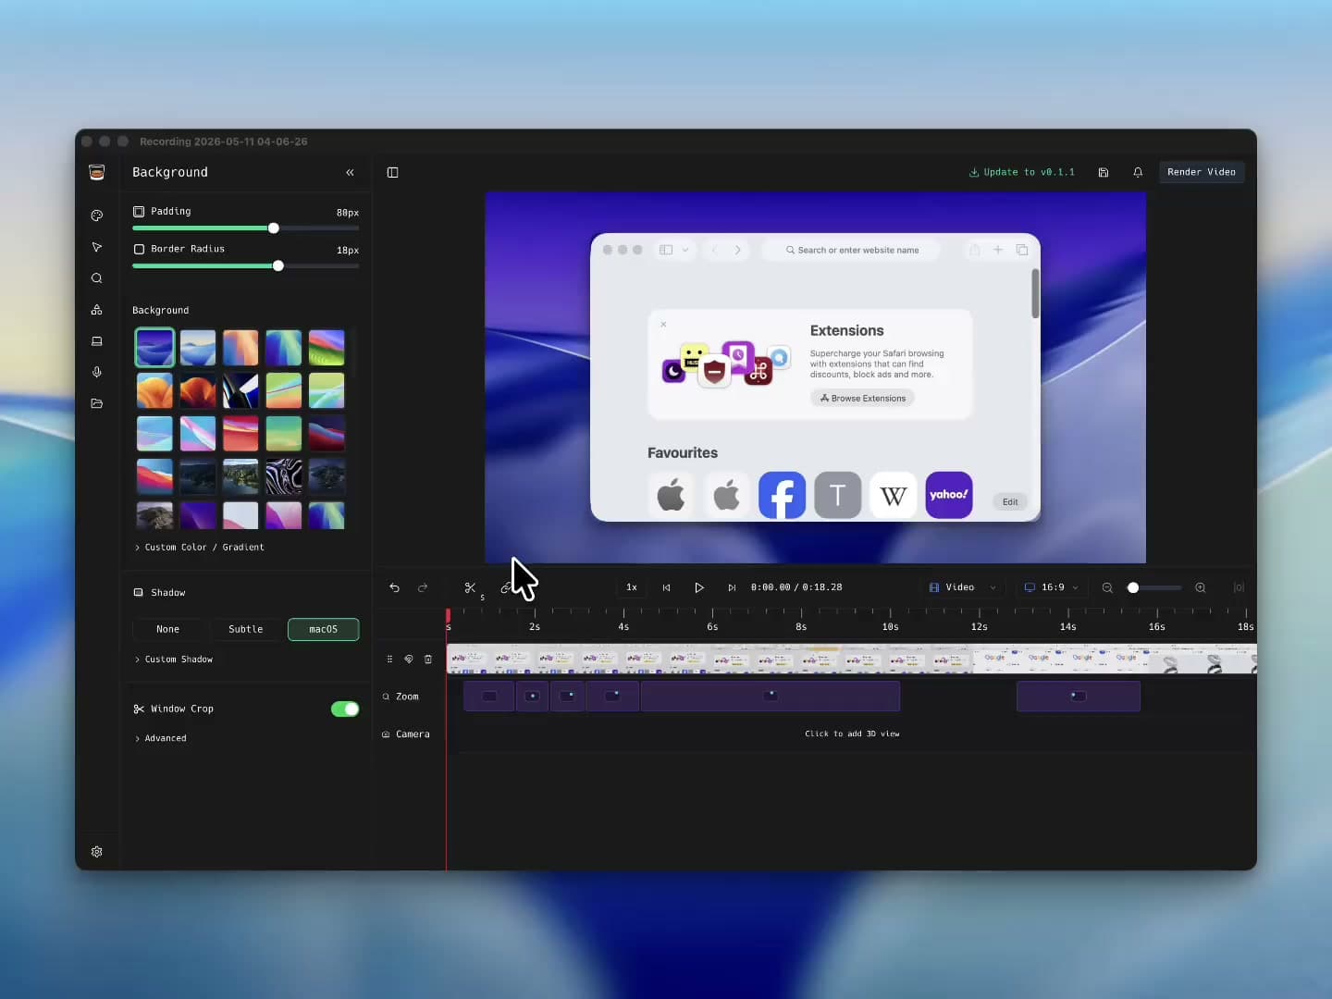Save the project with the disk icon
The image size is (1332, 999).
pyautogui.click(x=1104, y=172)
